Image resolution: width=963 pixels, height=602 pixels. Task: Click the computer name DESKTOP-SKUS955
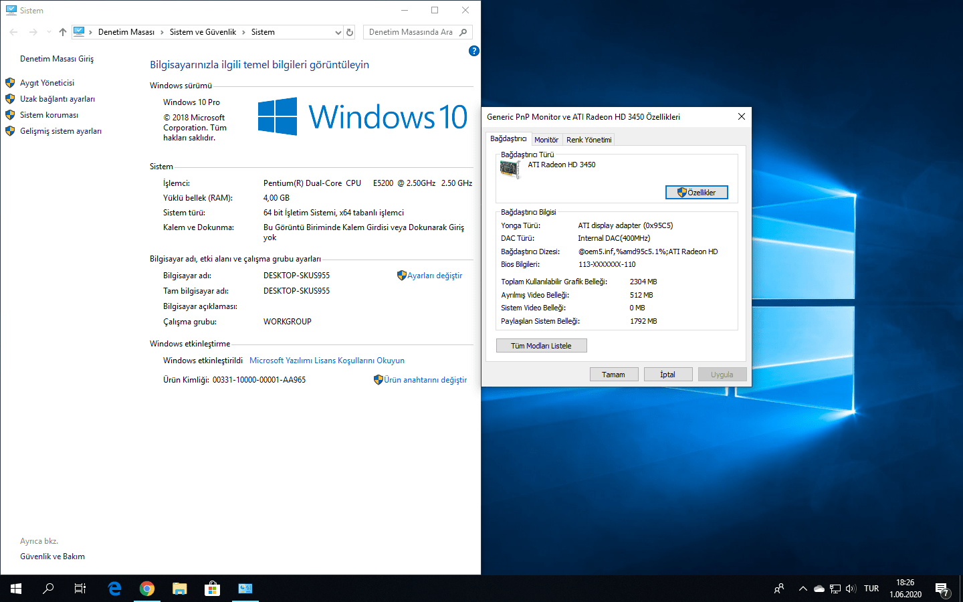(296, 276)
